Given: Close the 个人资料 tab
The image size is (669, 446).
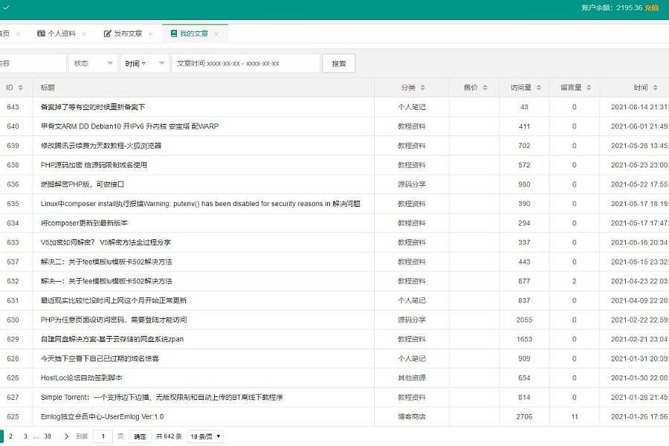Looking at the screenshot, I should click(x=84, y=34).
